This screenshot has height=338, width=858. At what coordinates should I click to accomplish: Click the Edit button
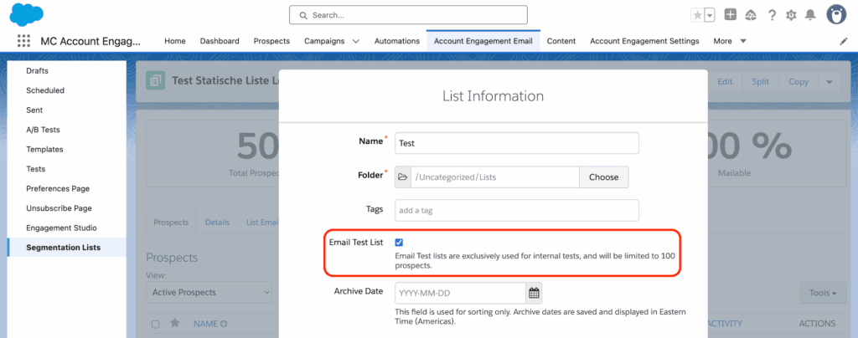point(725,82)
